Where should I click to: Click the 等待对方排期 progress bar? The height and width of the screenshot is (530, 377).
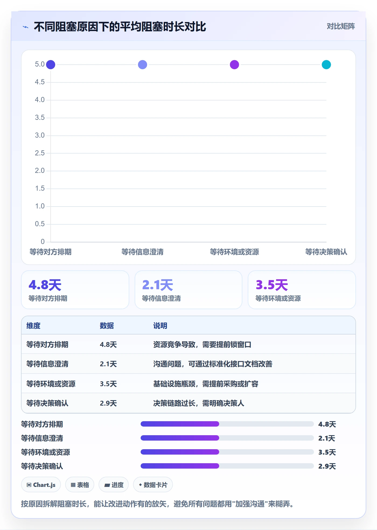coord(227,424)
